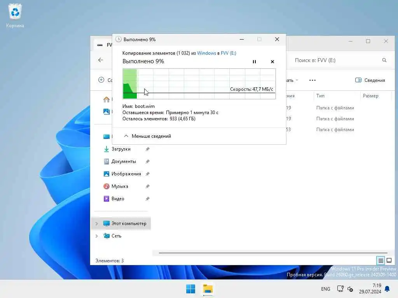Close the copy progress dialog window

pyautogui.click(x=277, y=39)
